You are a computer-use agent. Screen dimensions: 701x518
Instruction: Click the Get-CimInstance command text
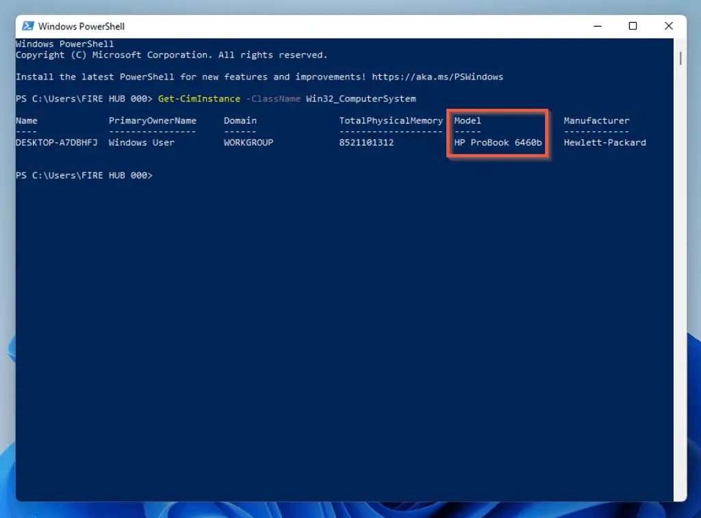pyautogui.click(x=198, y=99)
